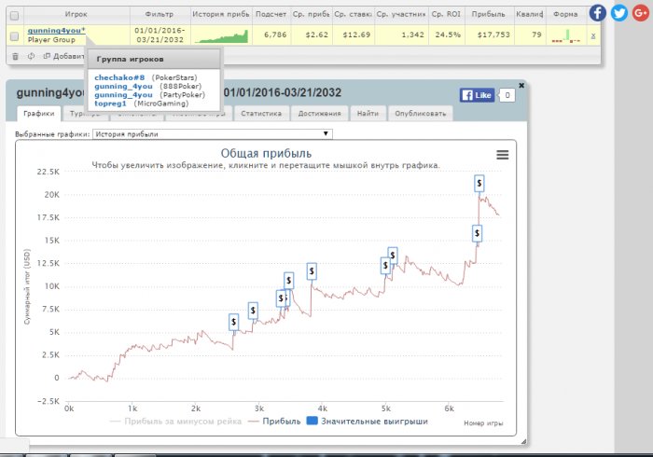Click the Facebook Like button
This screenshot has width=653, height=457.
[x=477, y=95]
